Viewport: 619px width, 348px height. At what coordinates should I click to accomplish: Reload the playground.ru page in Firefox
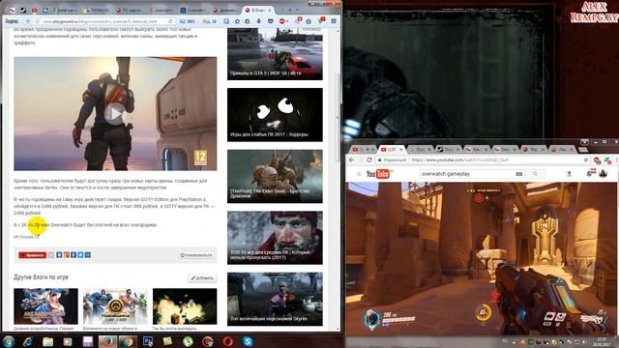pyautogui.click(x=170, y=21)
